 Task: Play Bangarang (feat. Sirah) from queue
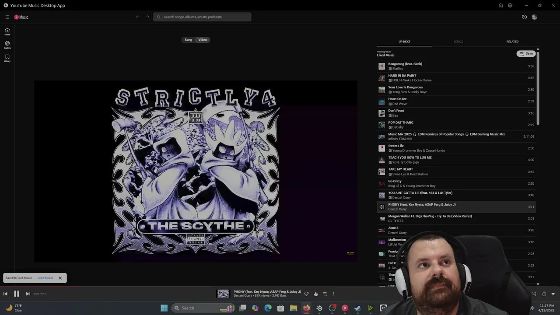tap(456, 66)
